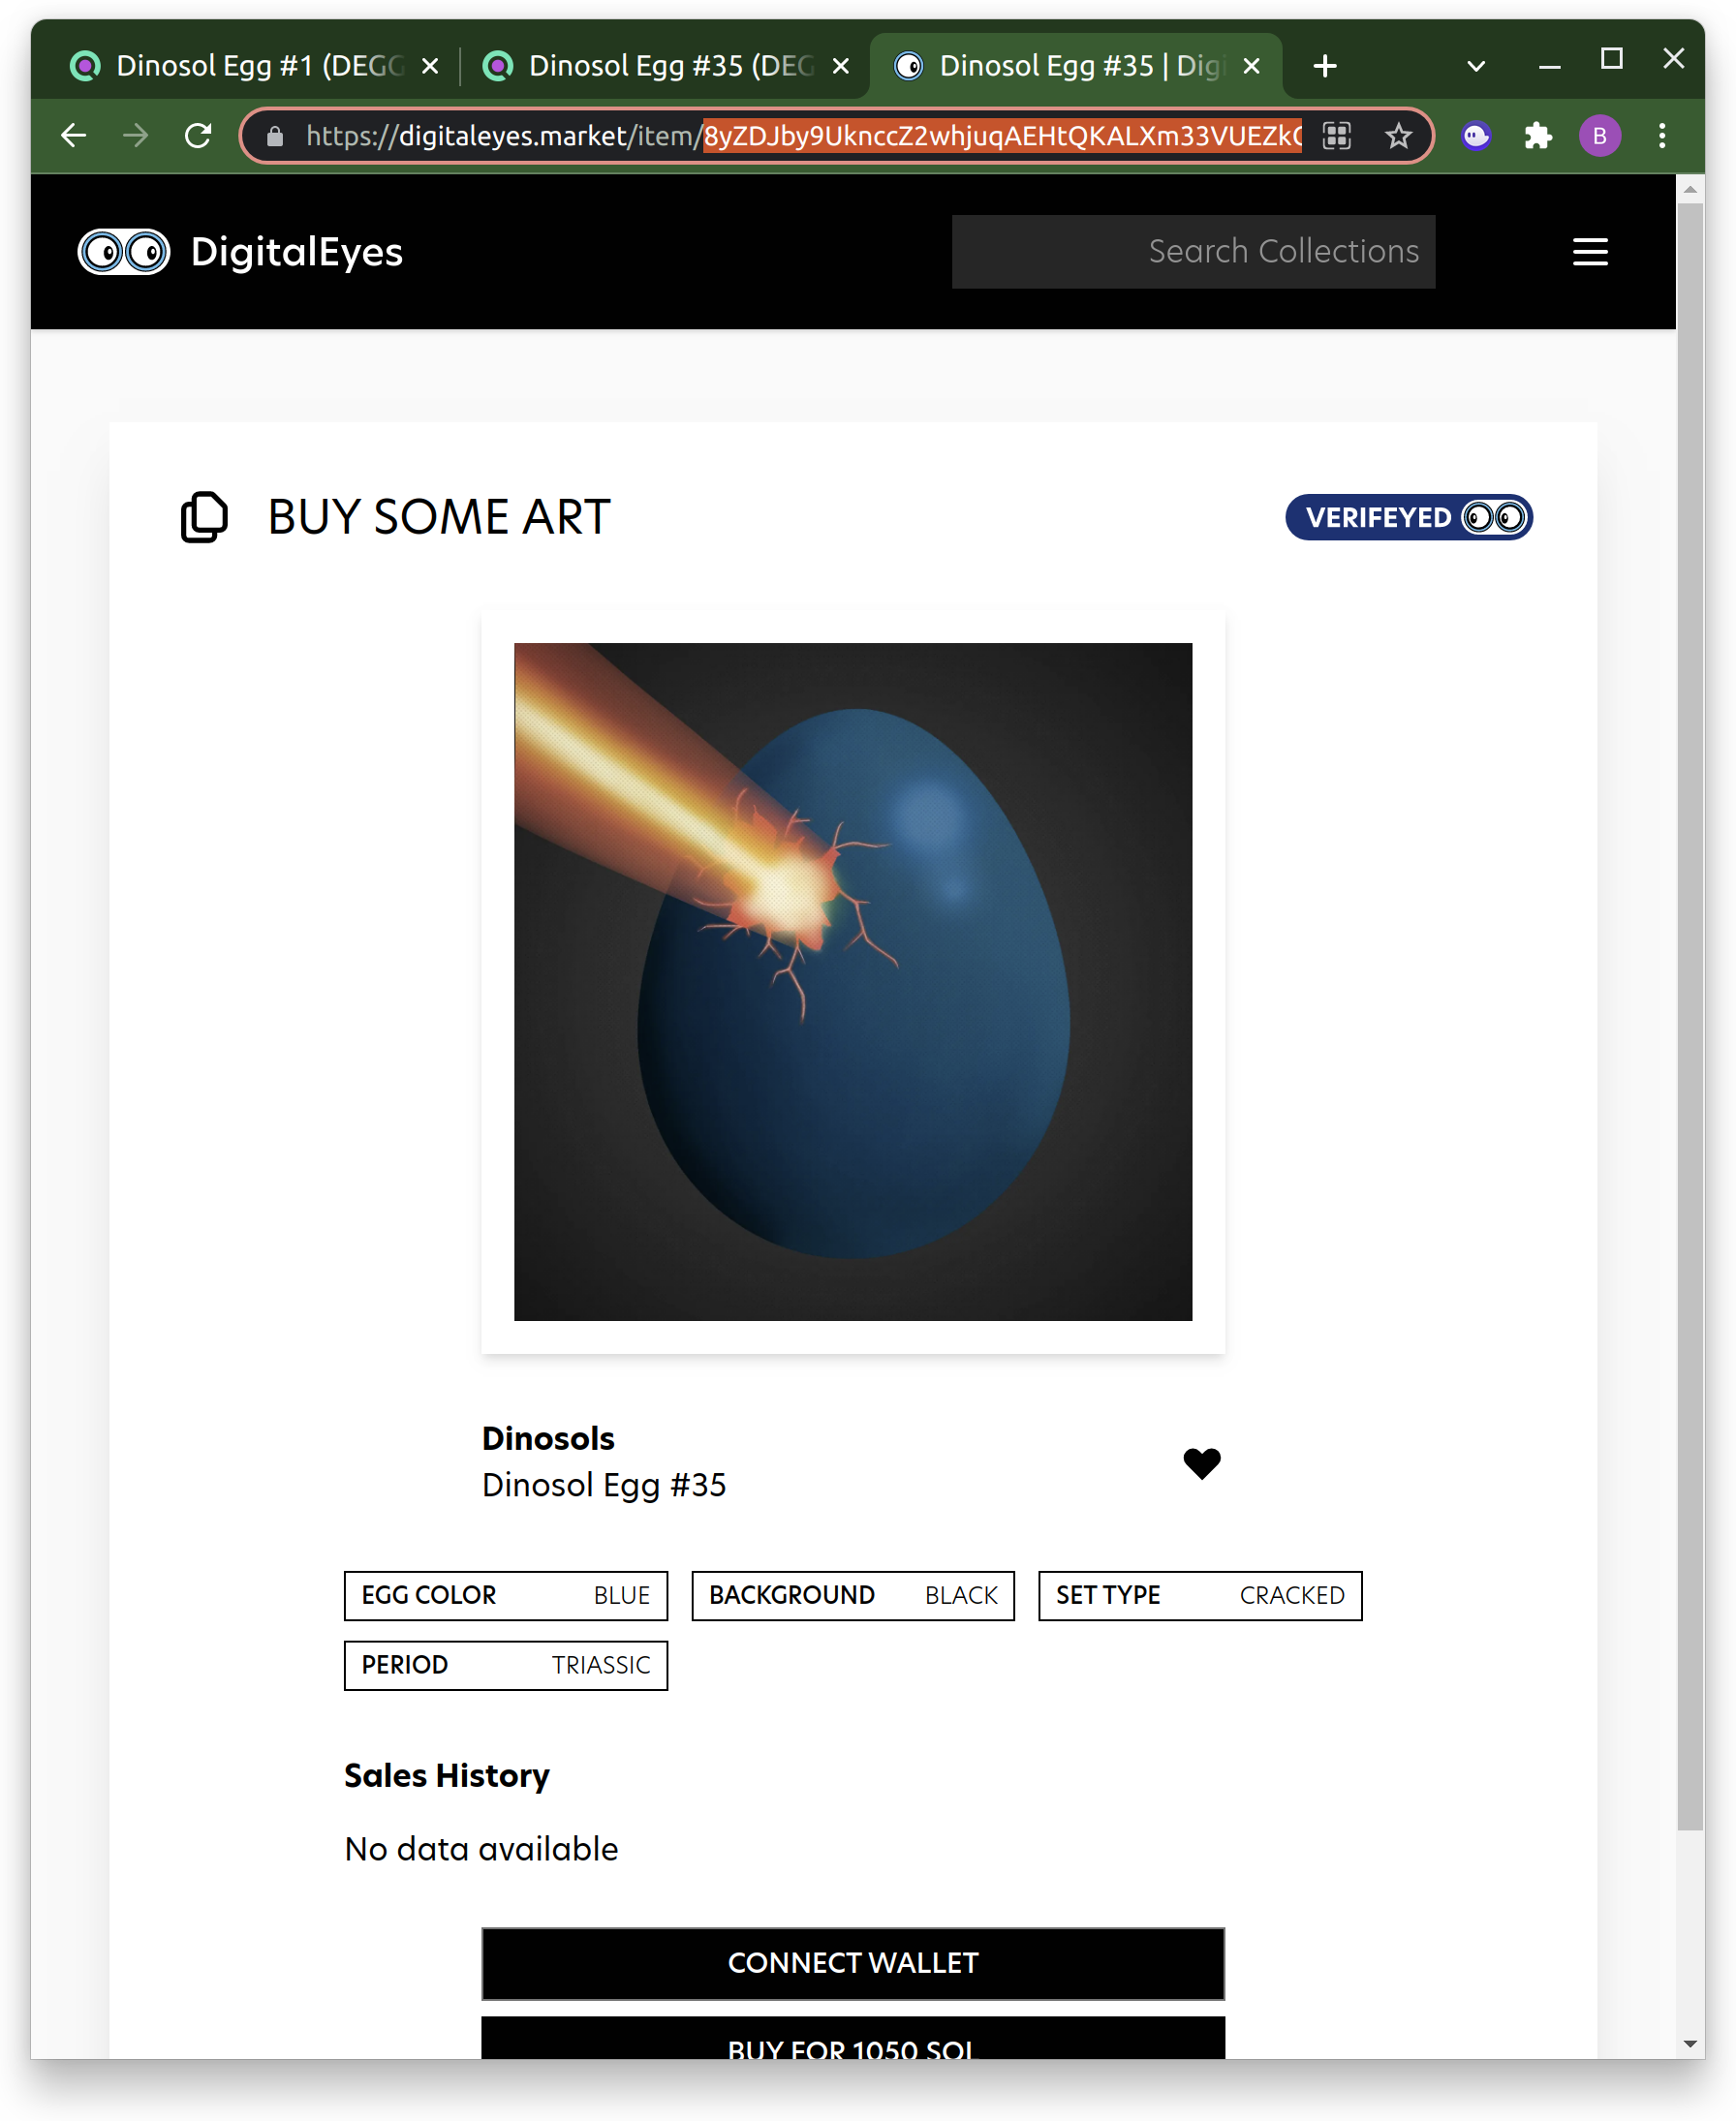Open the Phantom wallet extension icon

(1476, 135)
